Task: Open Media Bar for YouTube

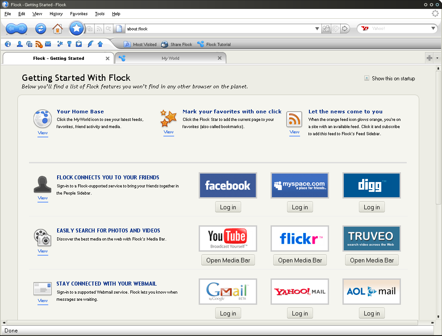Action: click(228, 260)
